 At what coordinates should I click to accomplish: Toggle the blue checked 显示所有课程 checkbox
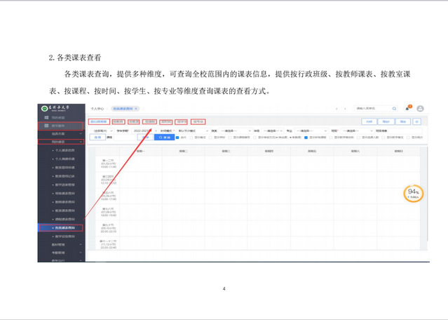[x=305, y=138]
